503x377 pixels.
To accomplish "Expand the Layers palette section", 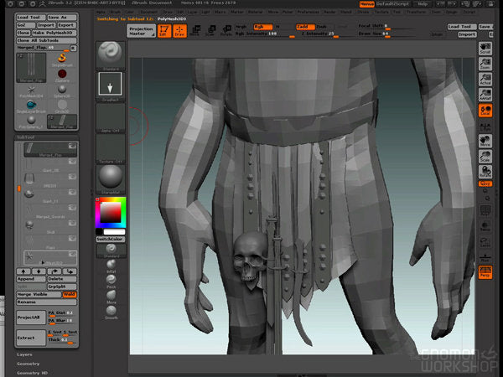I will pyautogui.click(x=25, y=354).
